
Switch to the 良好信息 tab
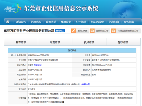(89, 42)
